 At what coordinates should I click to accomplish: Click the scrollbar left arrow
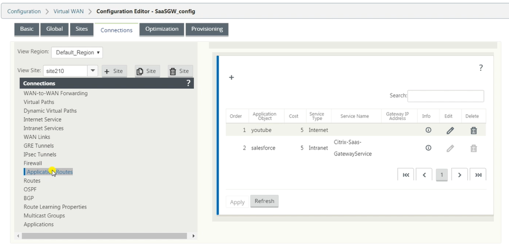18,236
